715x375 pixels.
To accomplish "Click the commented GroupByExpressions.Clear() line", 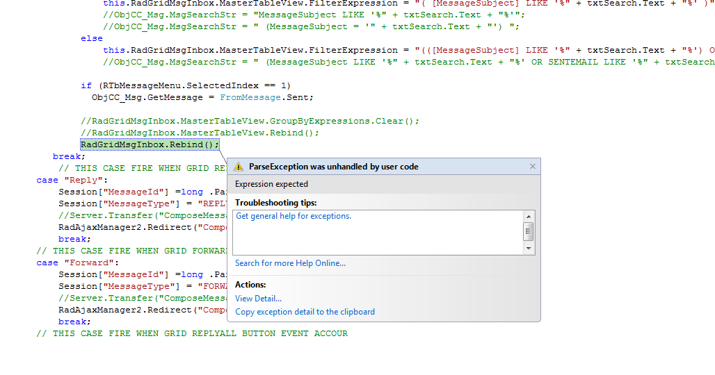I will coord(250,121).
